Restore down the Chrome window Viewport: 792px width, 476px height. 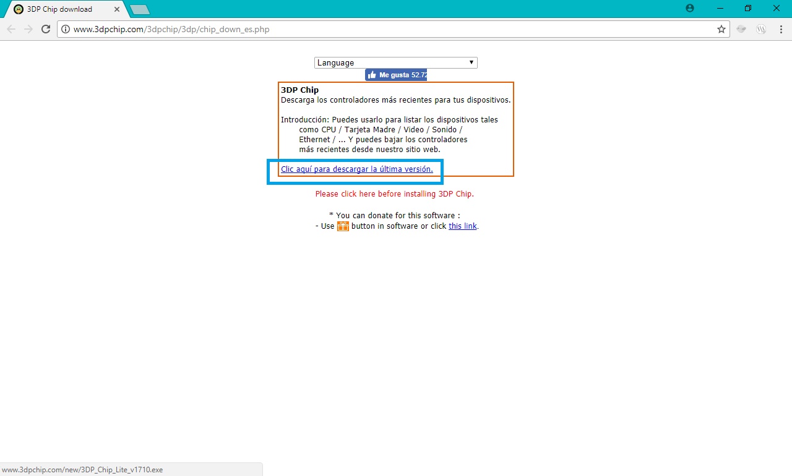(748, 8)
